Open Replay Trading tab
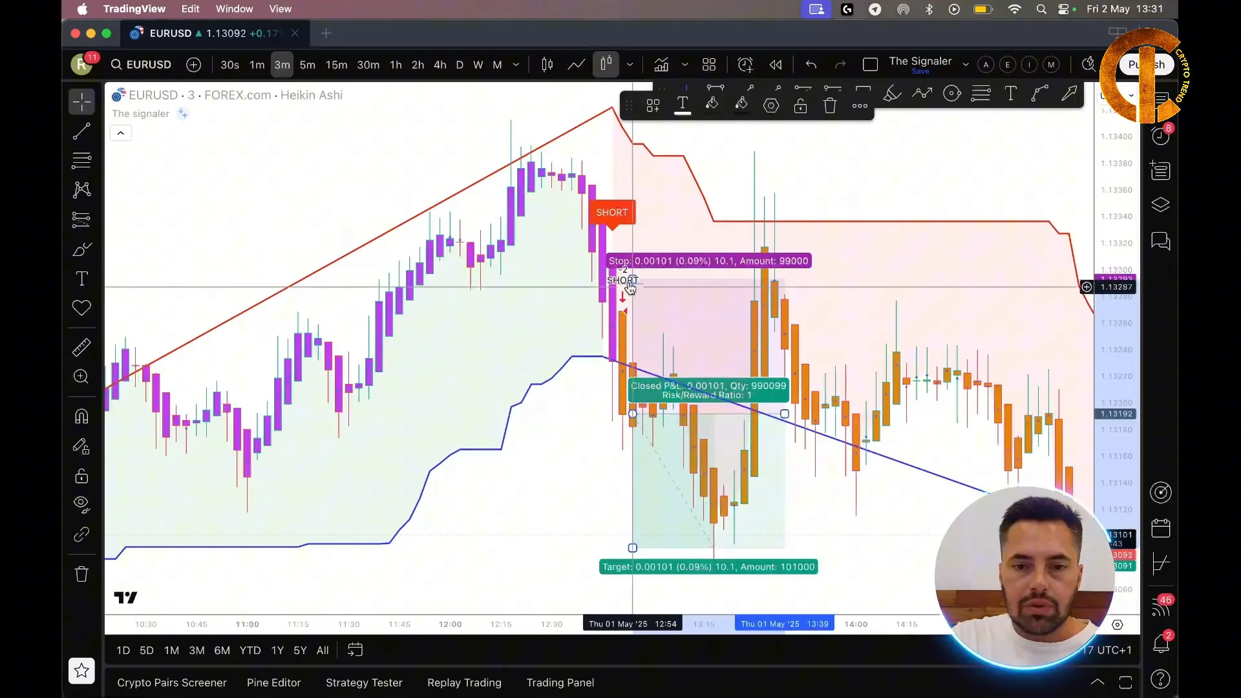The height and width of the screenshot is (698, 1241). [464, 682]
